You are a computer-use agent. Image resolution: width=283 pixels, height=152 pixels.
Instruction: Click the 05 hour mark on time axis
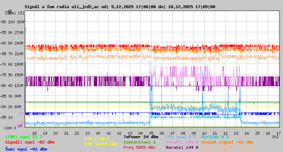coord(150,133)
